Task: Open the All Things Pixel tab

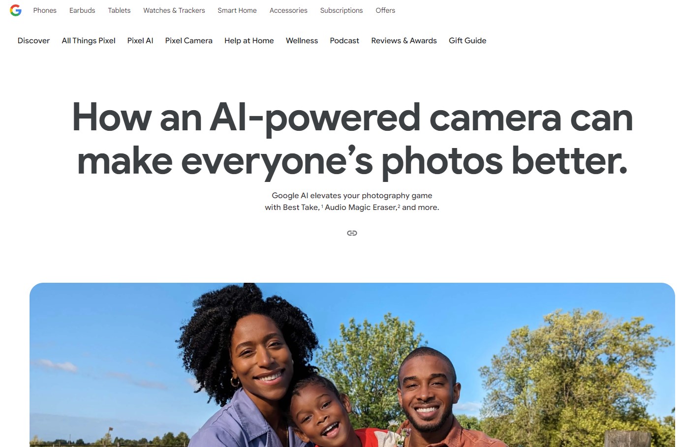Action: pyautogui.click(x=89, y=41)
